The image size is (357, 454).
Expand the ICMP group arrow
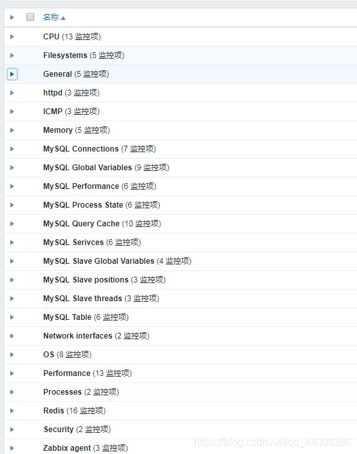click(12, 112)
